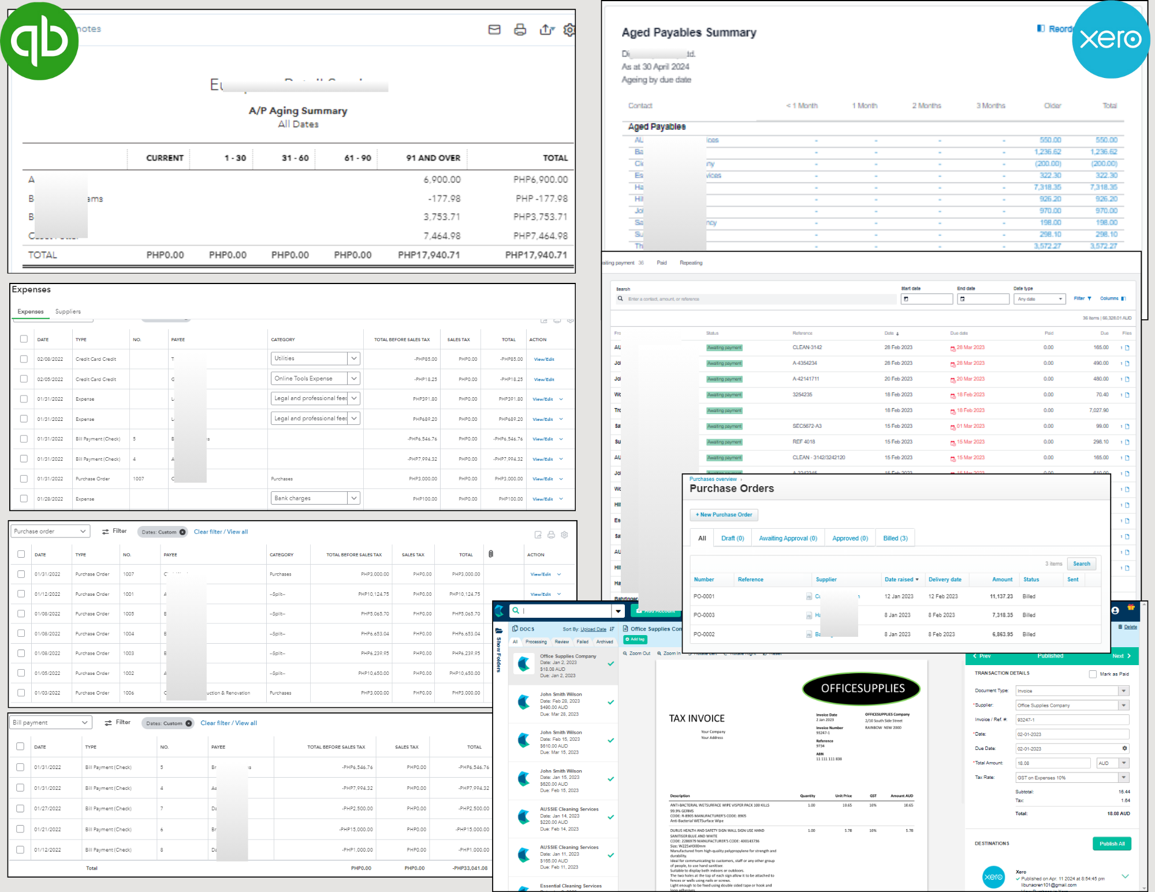Image resolution: width=1155 pixels, height=892 pixels.
Task: Click Clear filter / View all in Bill payment list
Action: pos(229,723)
